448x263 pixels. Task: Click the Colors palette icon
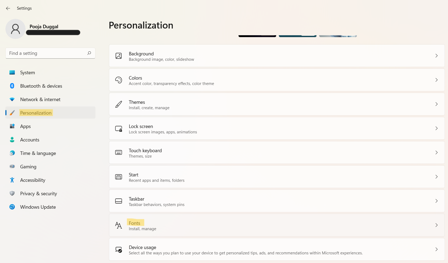pos(119,80)
